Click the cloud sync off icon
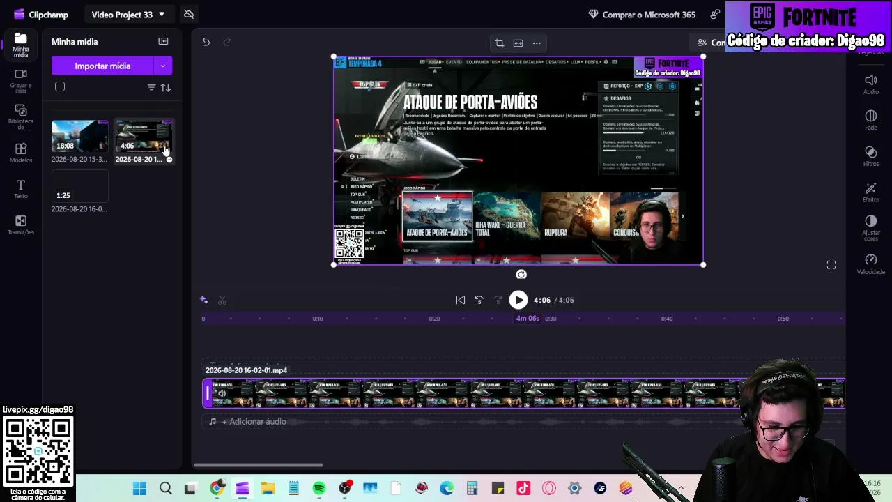 pyautogui.click(x=189, y=15)
